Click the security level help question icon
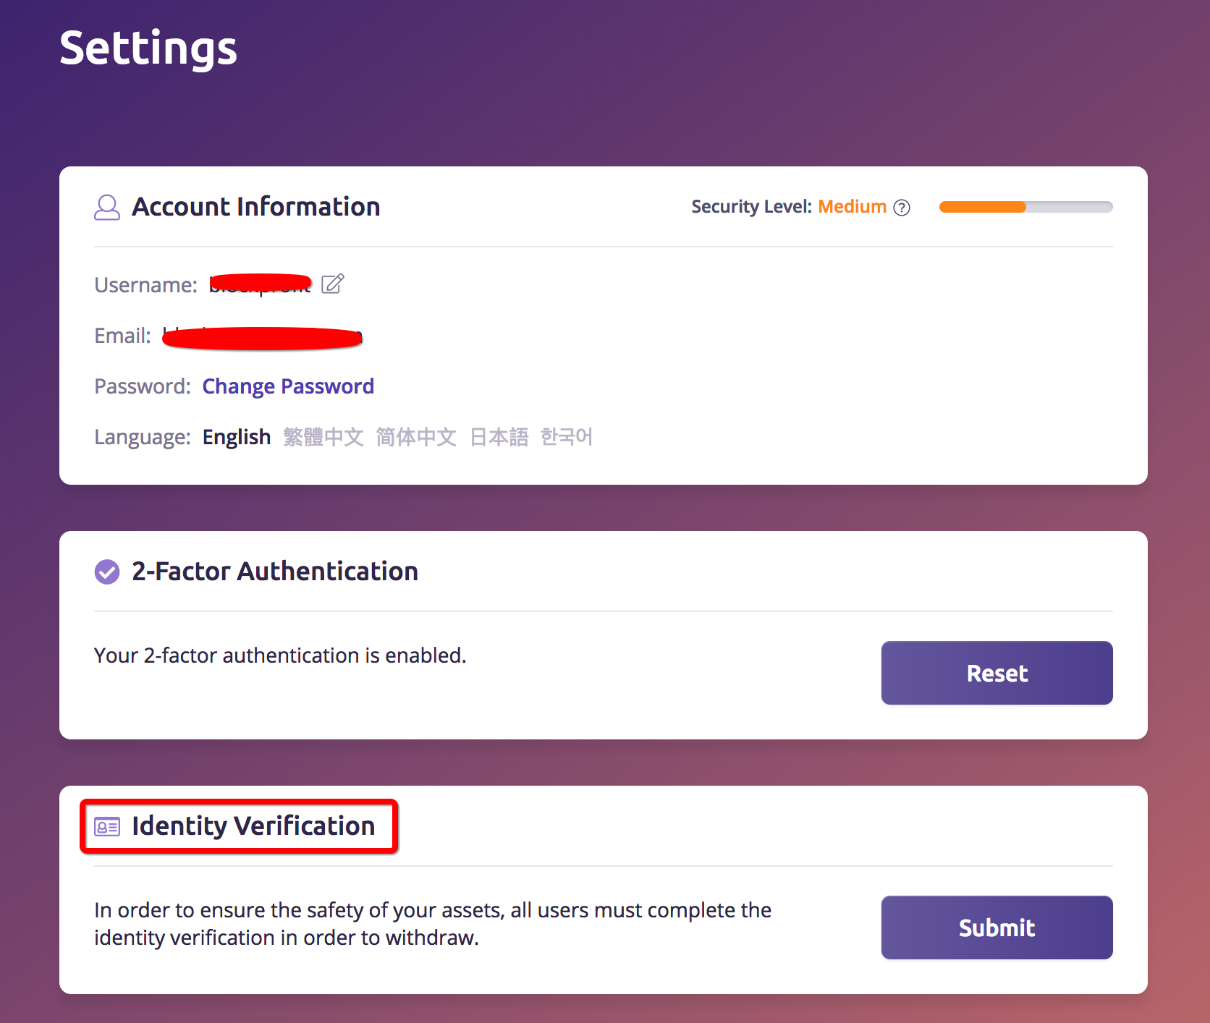The image size is (1210, 1023). point(902,208)
